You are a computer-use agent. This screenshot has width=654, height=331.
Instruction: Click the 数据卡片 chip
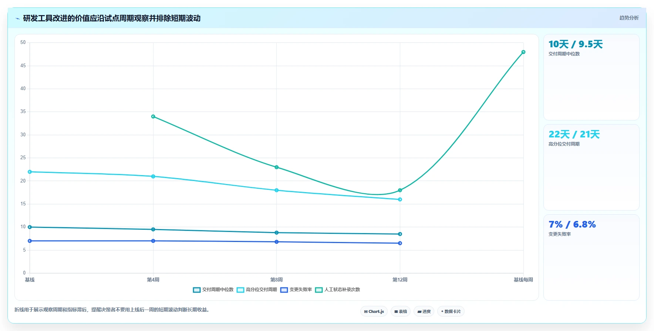(x=451, y=311)
